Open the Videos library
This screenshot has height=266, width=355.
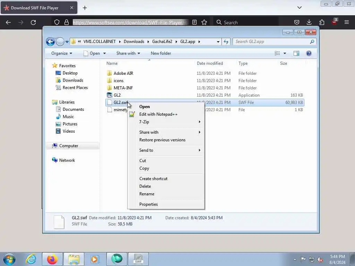69,131
